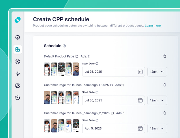Image resolution: width=180 pixels, height=138 pixels.
Task: Expand the 12am time dropdown for Jul 25
Action: tap(157, 72)
